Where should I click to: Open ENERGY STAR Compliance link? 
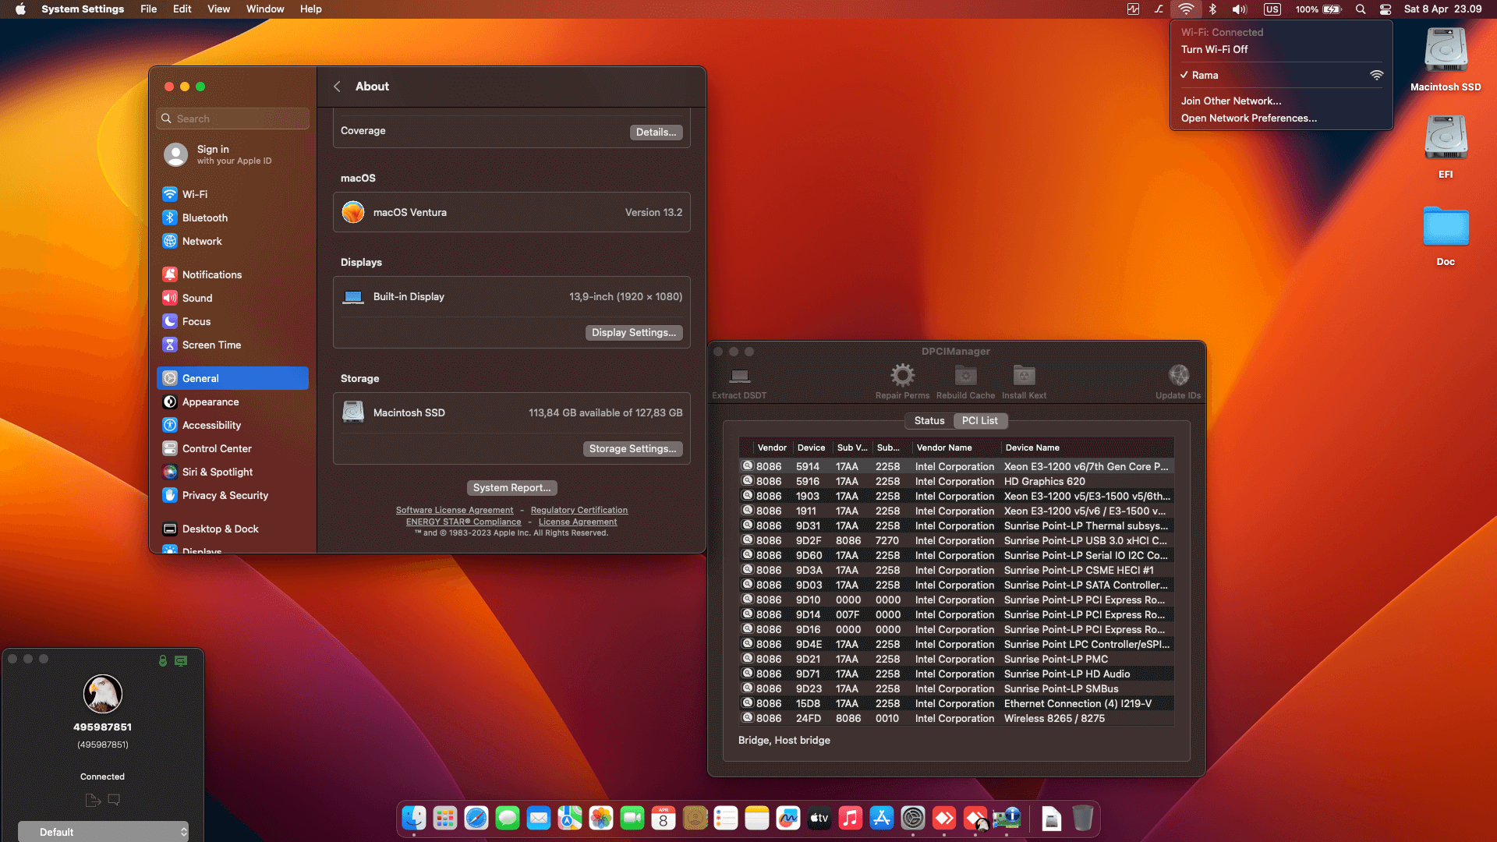point(463,522)
